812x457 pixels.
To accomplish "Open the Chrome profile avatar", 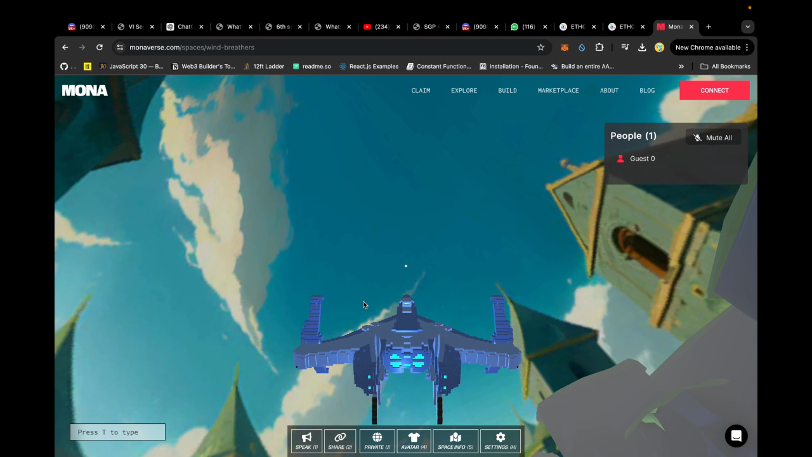I will click(x=659, y=47).
